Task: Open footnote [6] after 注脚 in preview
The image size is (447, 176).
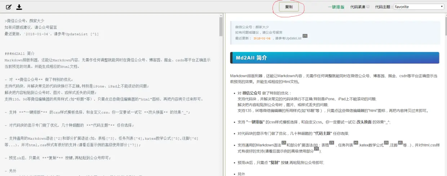Action: (x=400, y=143)
